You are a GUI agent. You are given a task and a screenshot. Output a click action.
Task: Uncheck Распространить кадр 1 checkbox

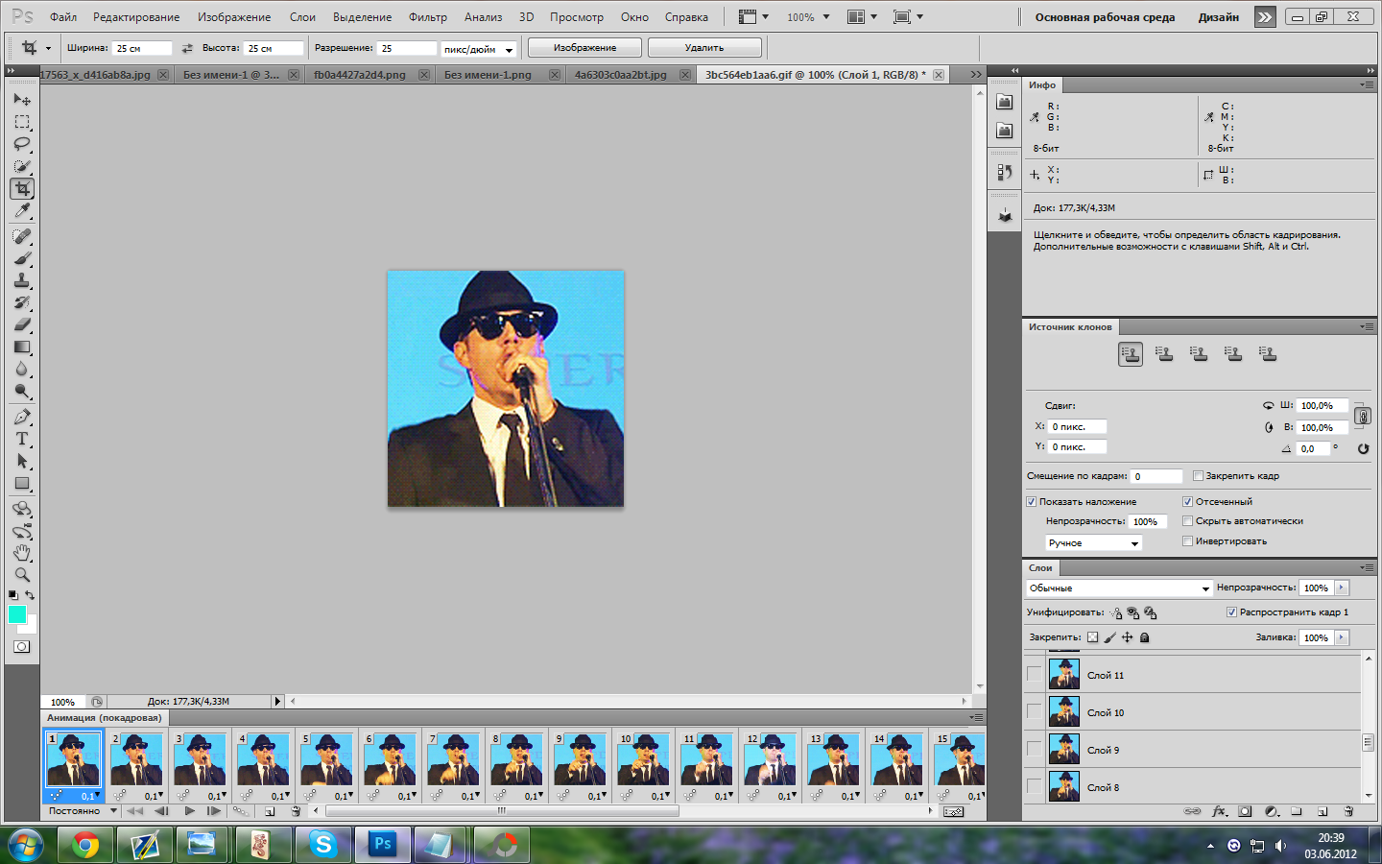point(1231,612)
